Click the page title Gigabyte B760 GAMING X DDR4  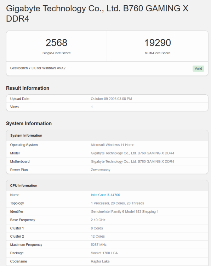click(x=97, y=13)
